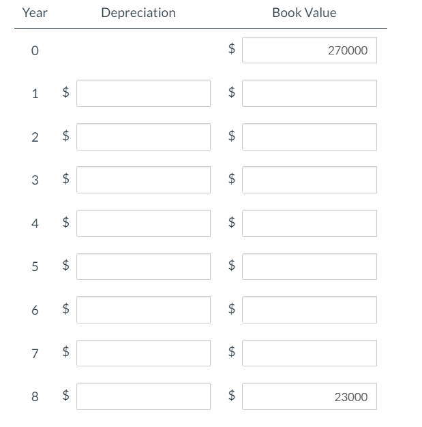The image size is (422, 427).
Task: Click the Book Value column header
Action: pyautogui.click(x=304, y=13)
